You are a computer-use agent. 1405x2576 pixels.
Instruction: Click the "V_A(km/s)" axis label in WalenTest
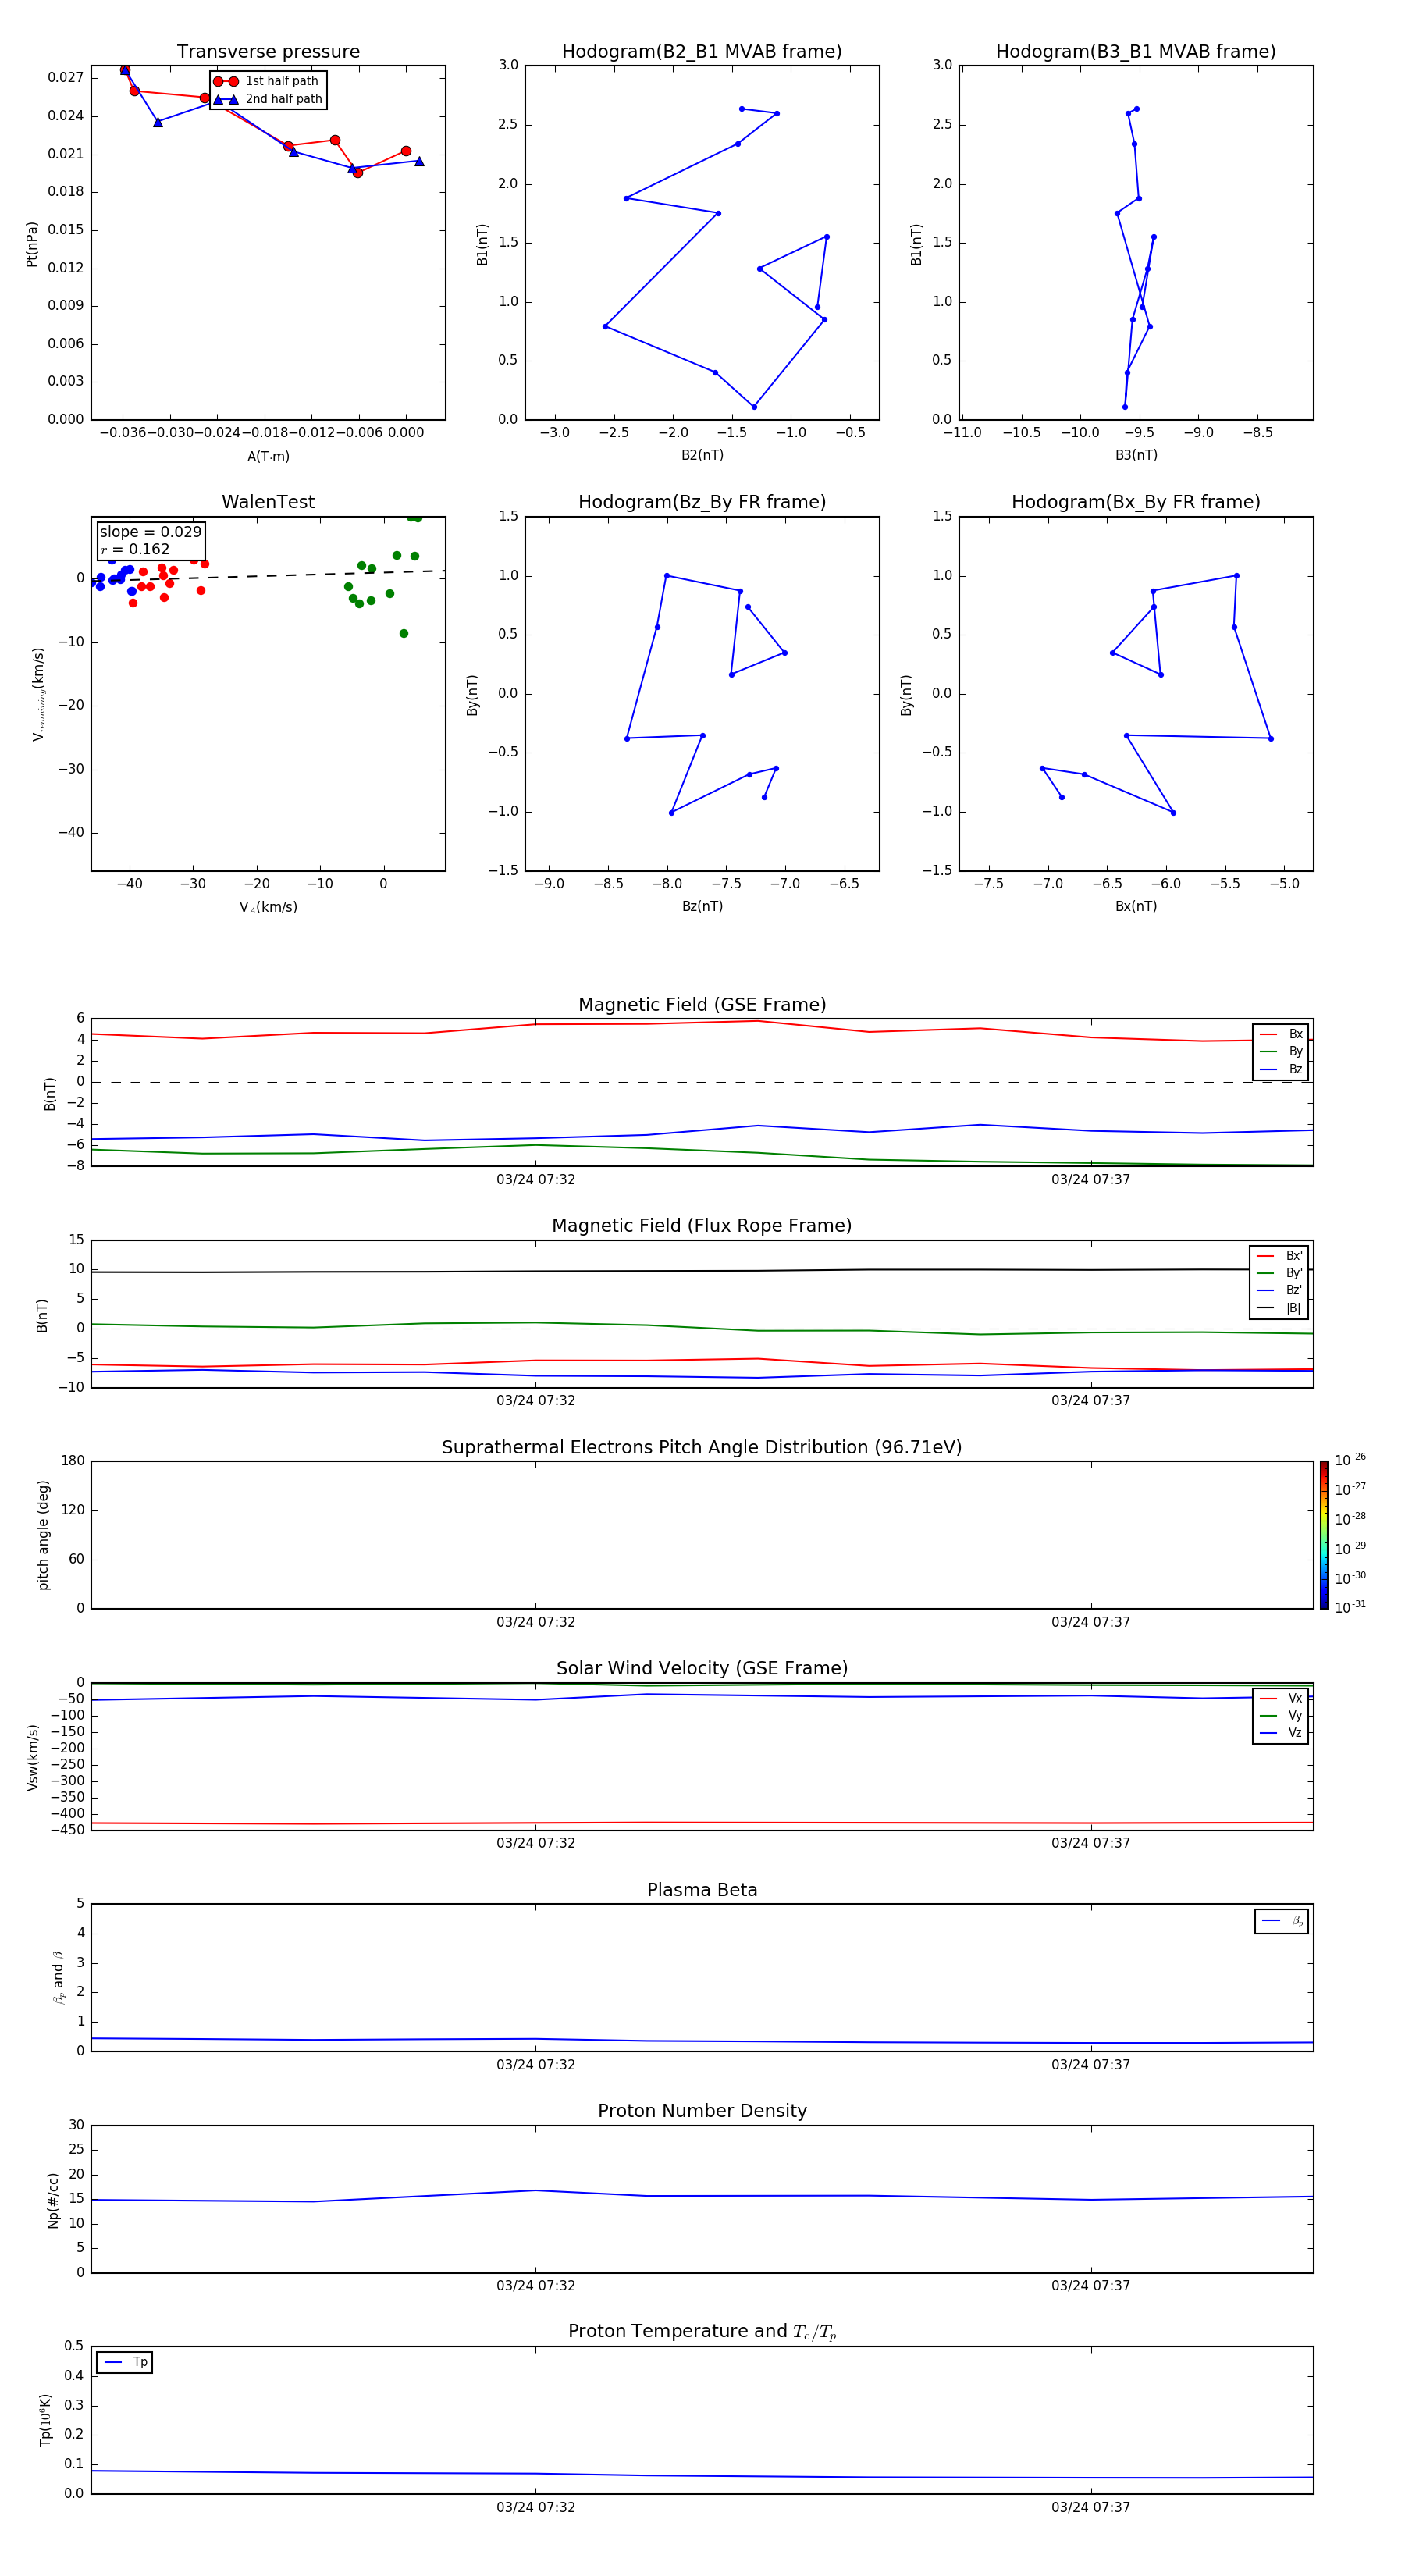(268, 907)
